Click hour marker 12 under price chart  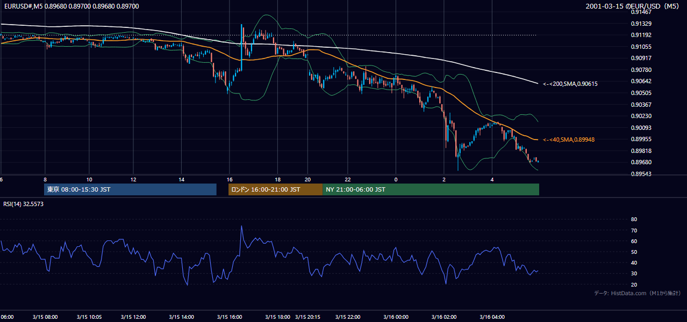(133, 179)
